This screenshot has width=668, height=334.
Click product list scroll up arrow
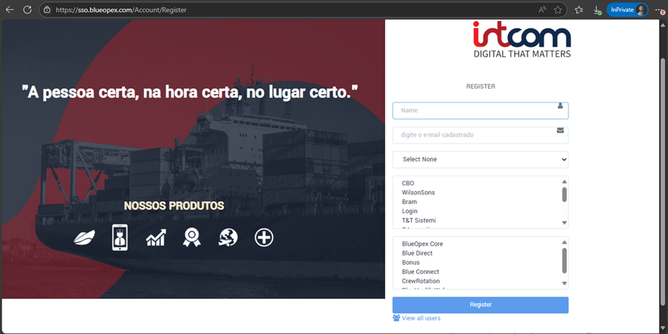point(565,243)
